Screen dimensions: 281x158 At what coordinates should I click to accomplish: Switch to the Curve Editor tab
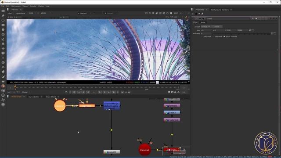pos(34,97)
